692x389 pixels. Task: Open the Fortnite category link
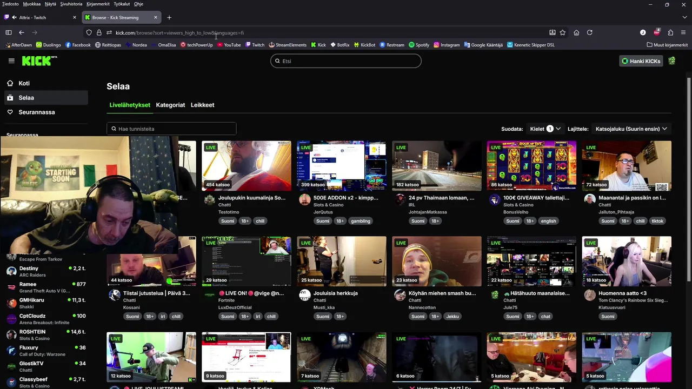point(228,300)
